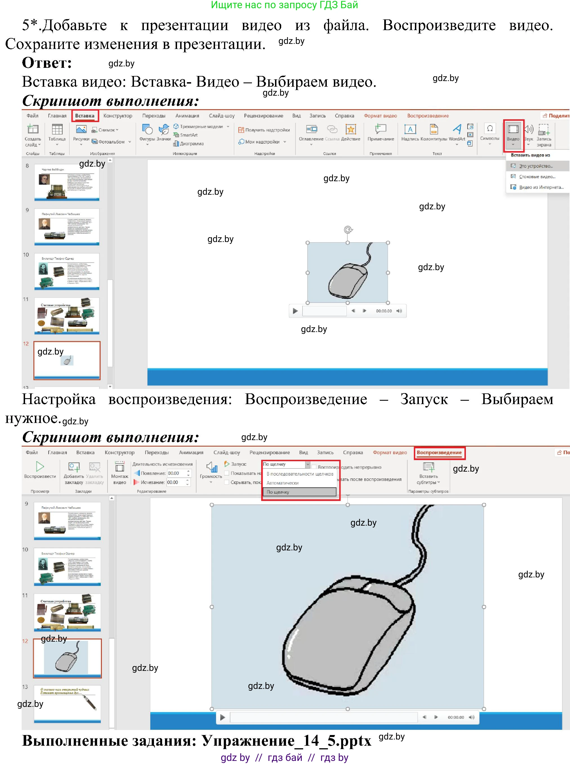This screenshot has width=570, height=764.
Task: Choose Автоматически in Запуск list
Action: [x=283, y=483]
